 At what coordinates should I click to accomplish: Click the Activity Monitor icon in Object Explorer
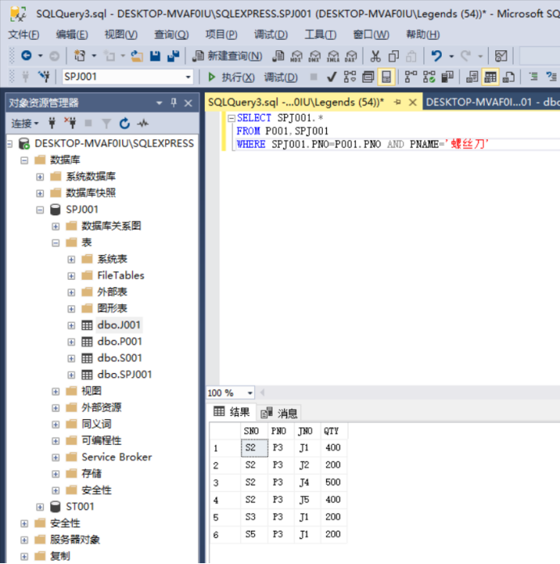[x=142, y=123]
